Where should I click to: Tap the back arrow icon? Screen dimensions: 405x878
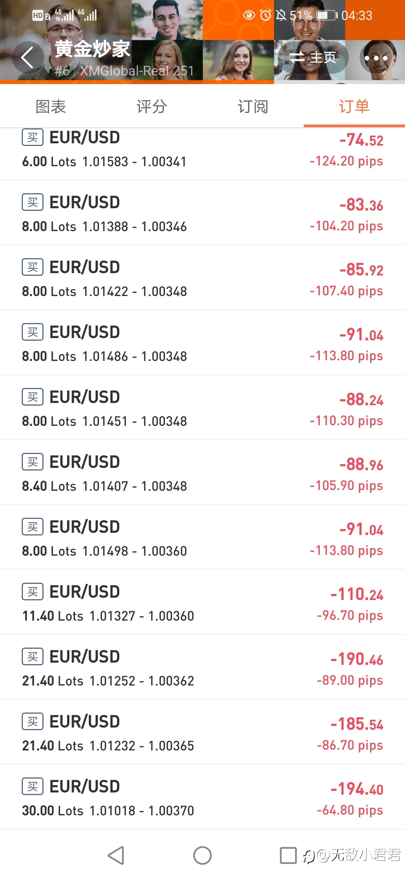[27, 57]
